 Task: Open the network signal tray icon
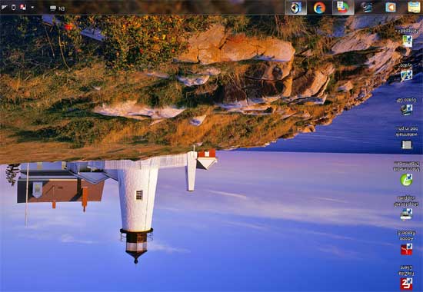5,7
